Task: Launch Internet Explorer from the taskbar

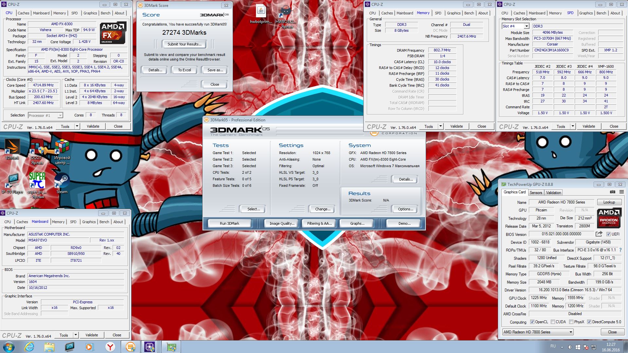Action: pyautogui.click(x=29, y=346)
